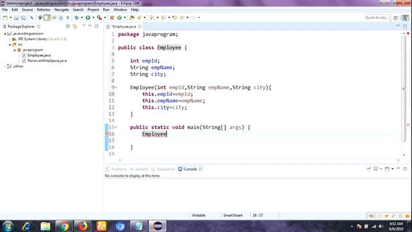Collapse the javacodingsession project node
This screenshot has height=232, width=412.
(5, 34)
